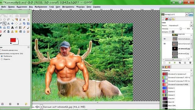This screenshot has width=195, height=110.
Task: Select the Crop tool
Action: (20, 24)
